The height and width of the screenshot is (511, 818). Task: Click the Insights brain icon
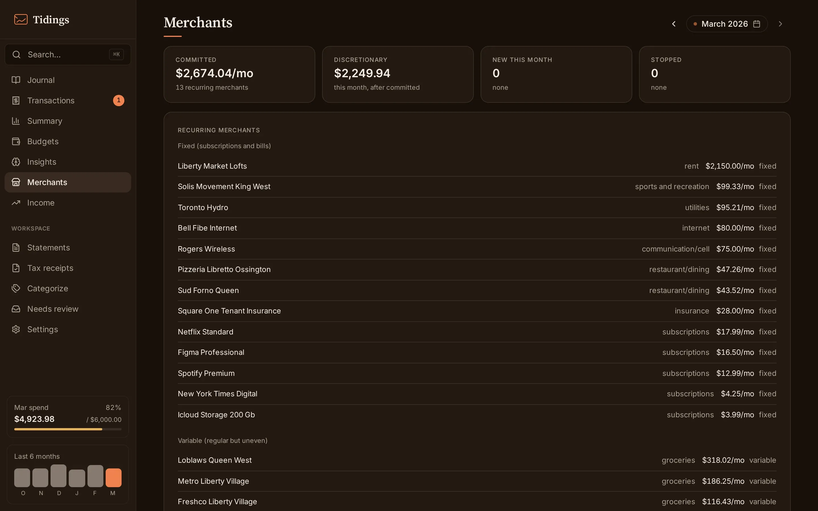tap(16, 162)
